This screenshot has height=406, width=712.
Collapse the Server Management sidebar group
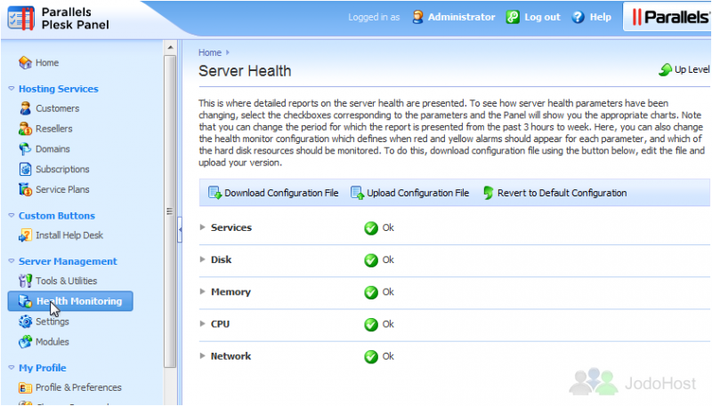click(x=12, y=261)
